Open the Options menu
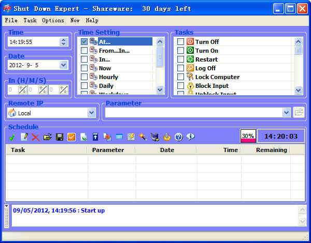This screenshot has height=243, width=311. [x=53, y=20]
